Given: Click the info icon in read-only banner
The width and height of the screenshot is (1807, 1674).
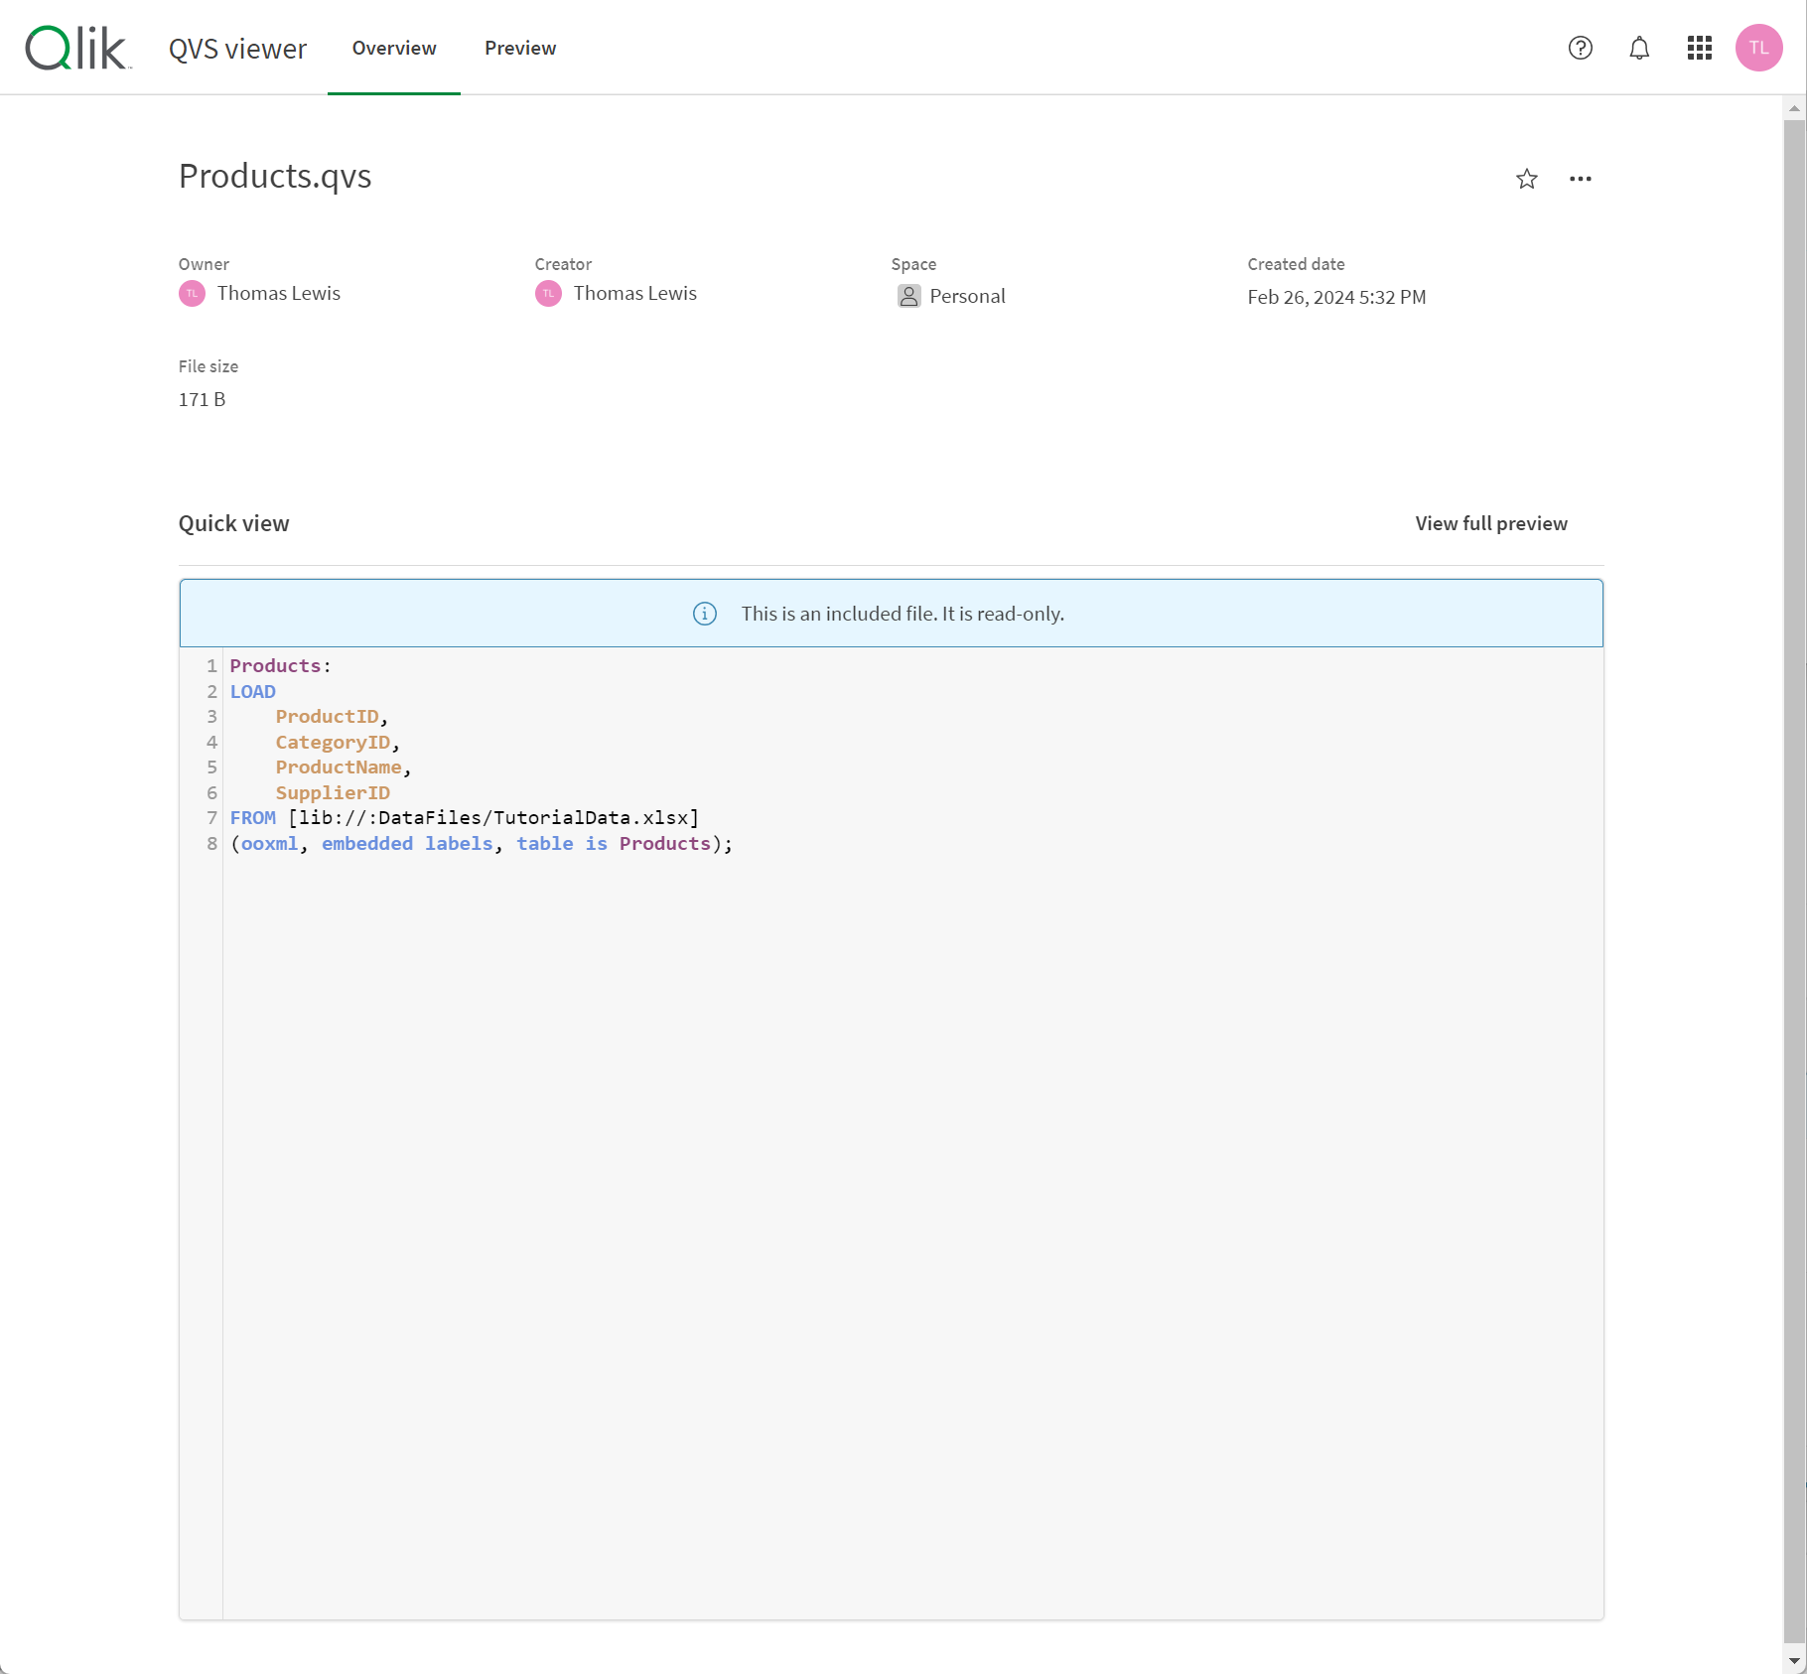Looking at the screenshot, I should coord(705,614).
